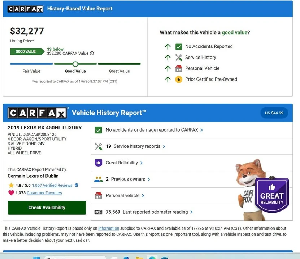Click the '$3 below' green text

coord(55,49)
